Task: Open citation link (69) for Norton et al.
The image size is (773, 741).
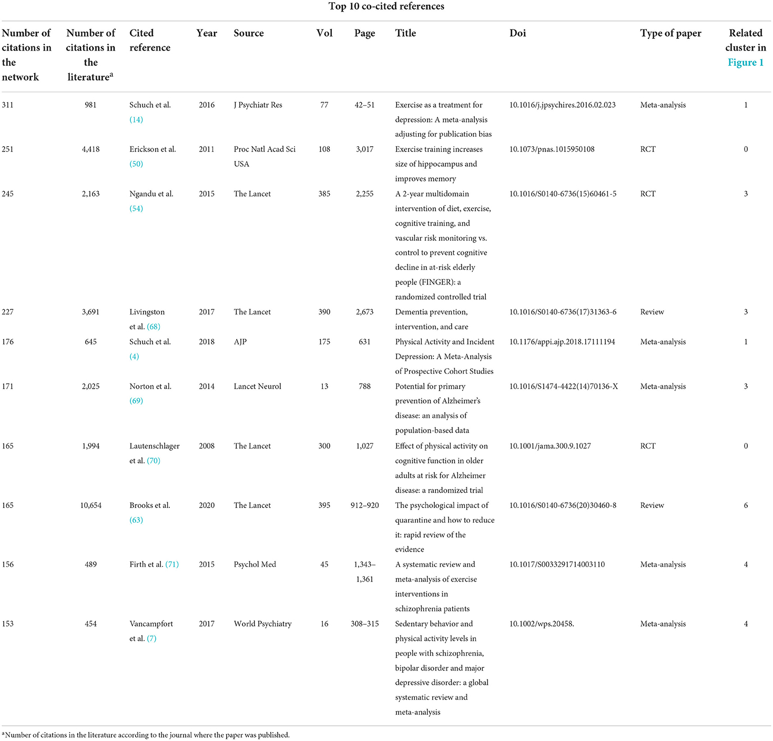Action: point(136,401)
